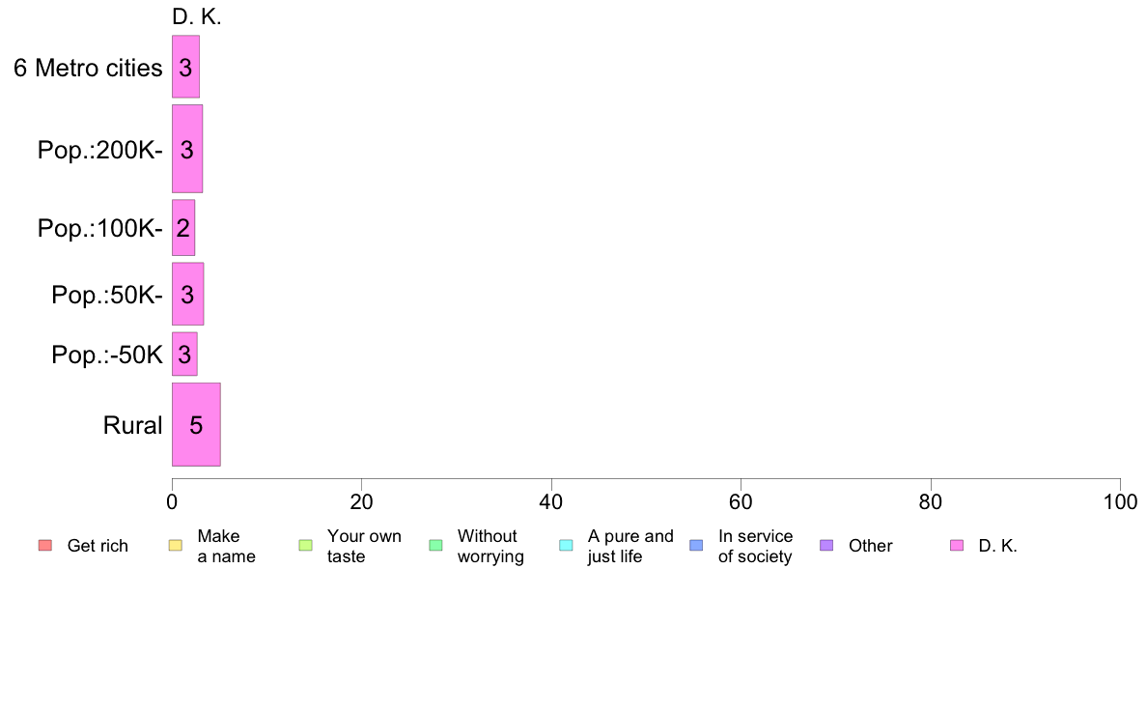Click the Get rich red legend swatch
The image size is (1147, 711).
pyautogui.click(x=45, y=546)
